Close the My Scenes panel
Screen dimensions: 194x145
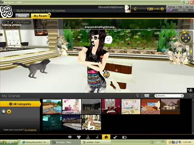pos(191,96)
